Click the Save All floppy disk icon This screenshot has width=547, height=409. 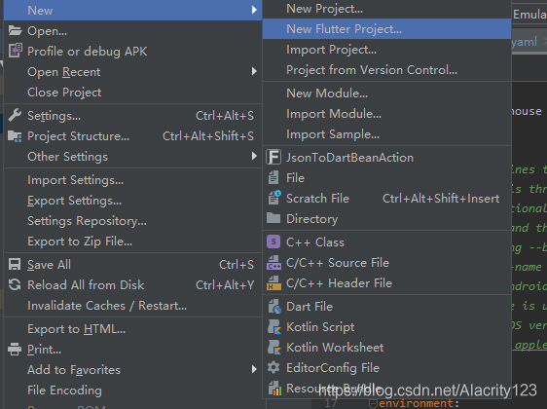tap(15, 265)
